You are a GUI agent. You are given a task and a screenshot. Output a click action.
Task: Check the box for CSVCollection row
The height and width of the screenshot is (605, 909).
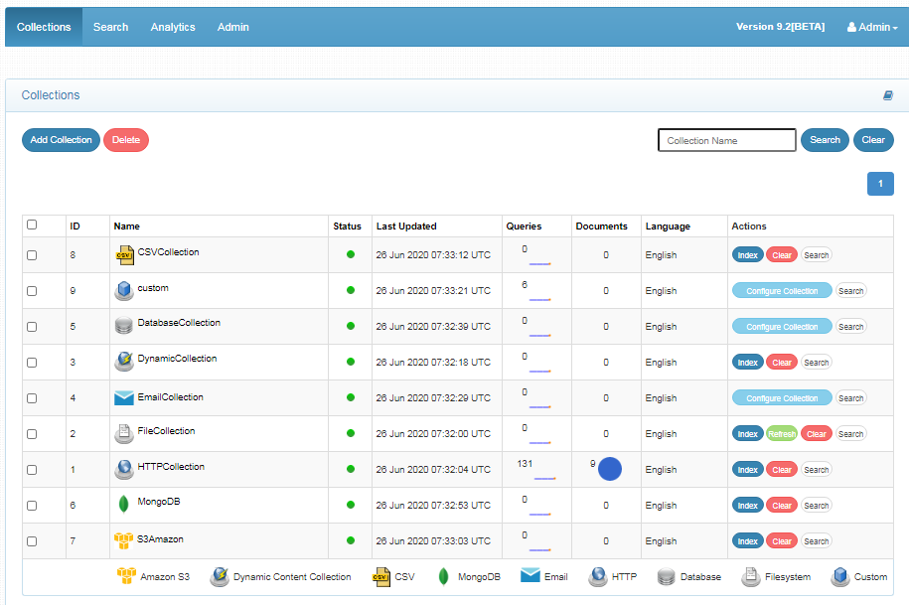tap(32, 255)
